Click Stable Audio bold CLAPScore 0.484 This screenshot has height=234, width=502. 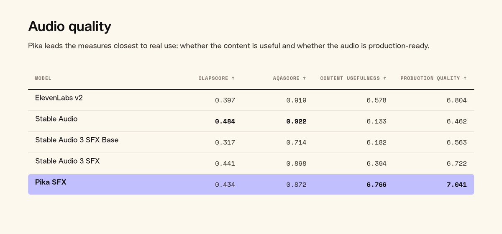(225, 121)
